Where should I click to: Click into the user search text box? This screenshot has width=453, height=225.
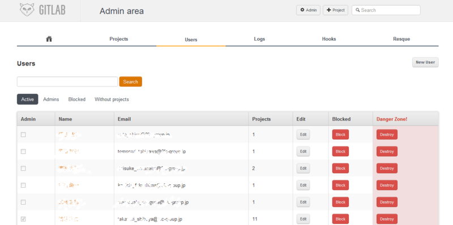coord(67,81)
